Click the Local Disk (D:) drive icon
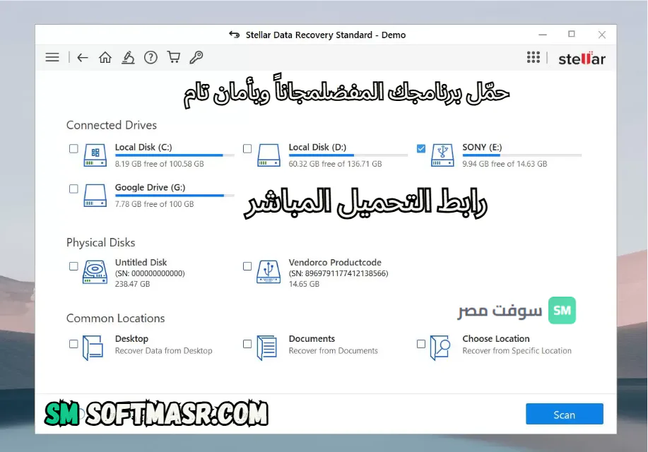 [x=269, y=155]
